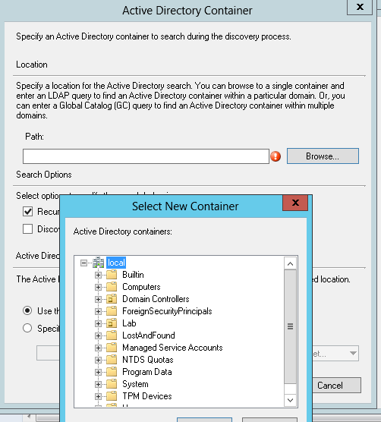Image resolution: width=381 pixels, height=422 pixels.
Task: Open the Browse... container dialog
Action: click(323, 156)
